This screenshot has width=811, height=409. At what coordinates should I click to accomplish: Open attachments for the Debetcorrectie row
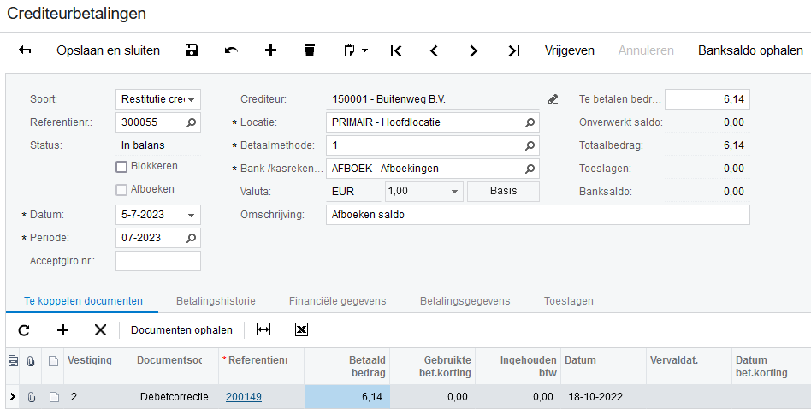pyautogui.click(x=31, y=397)
